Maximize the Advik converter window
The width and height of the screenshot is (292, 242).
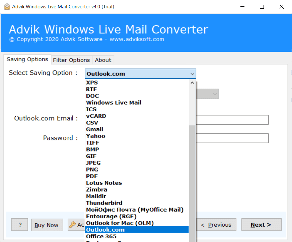tap(262, 7)
